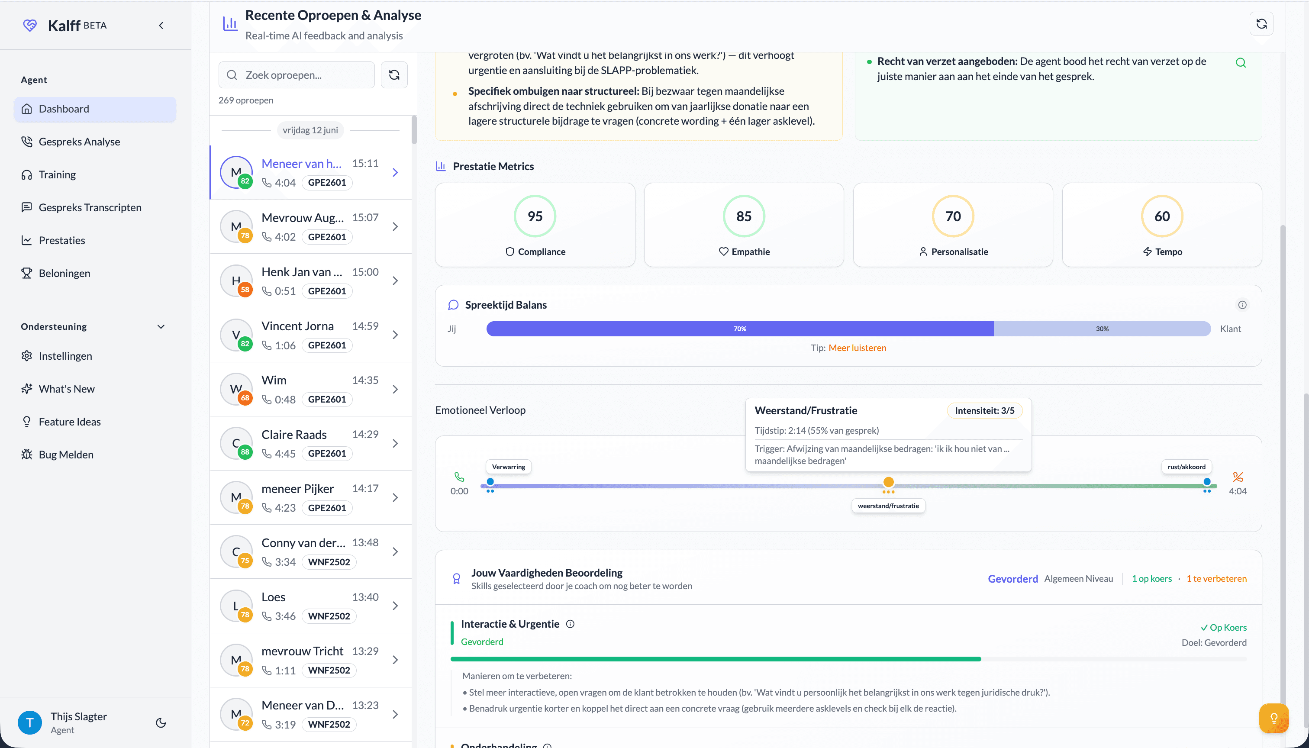Click the Empathie heart icon
This screenshot has height=748, width=1309.
(x=723, y=252)
